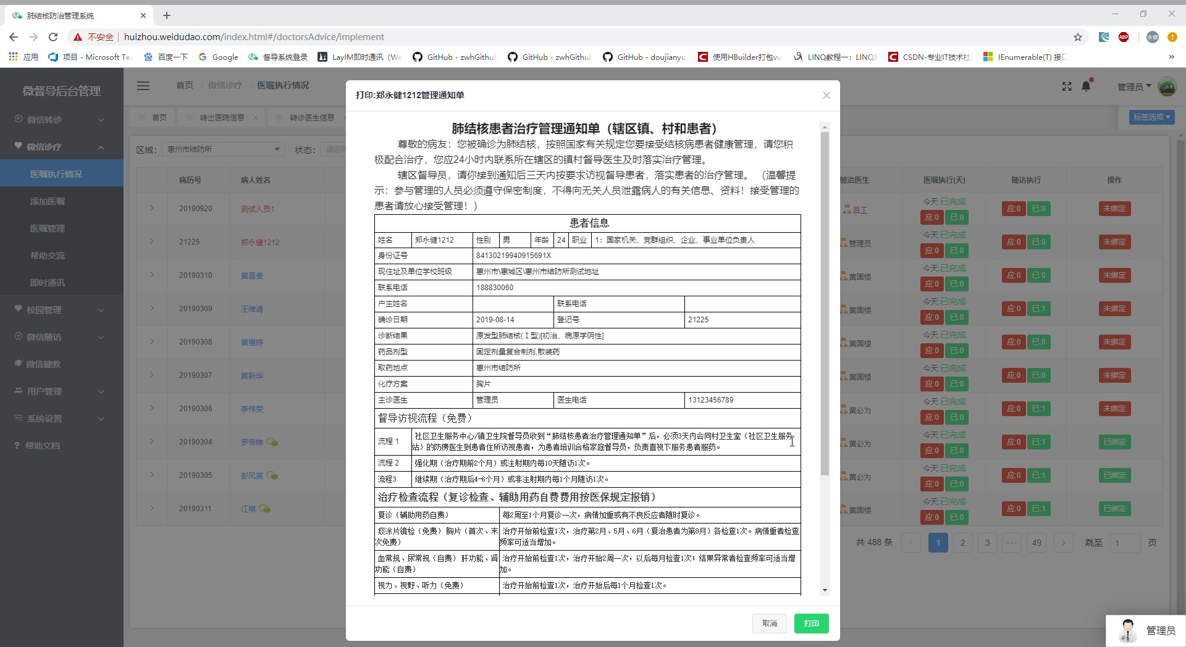Screen dimensions: 1186x647
Task: Toggle the sidebar hamburger menu icon
Action: point(143,86)
